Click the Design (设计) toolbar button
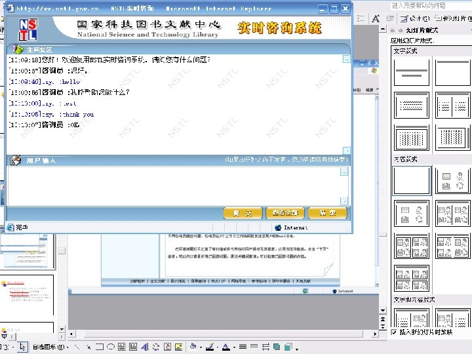 click(415, 18)
